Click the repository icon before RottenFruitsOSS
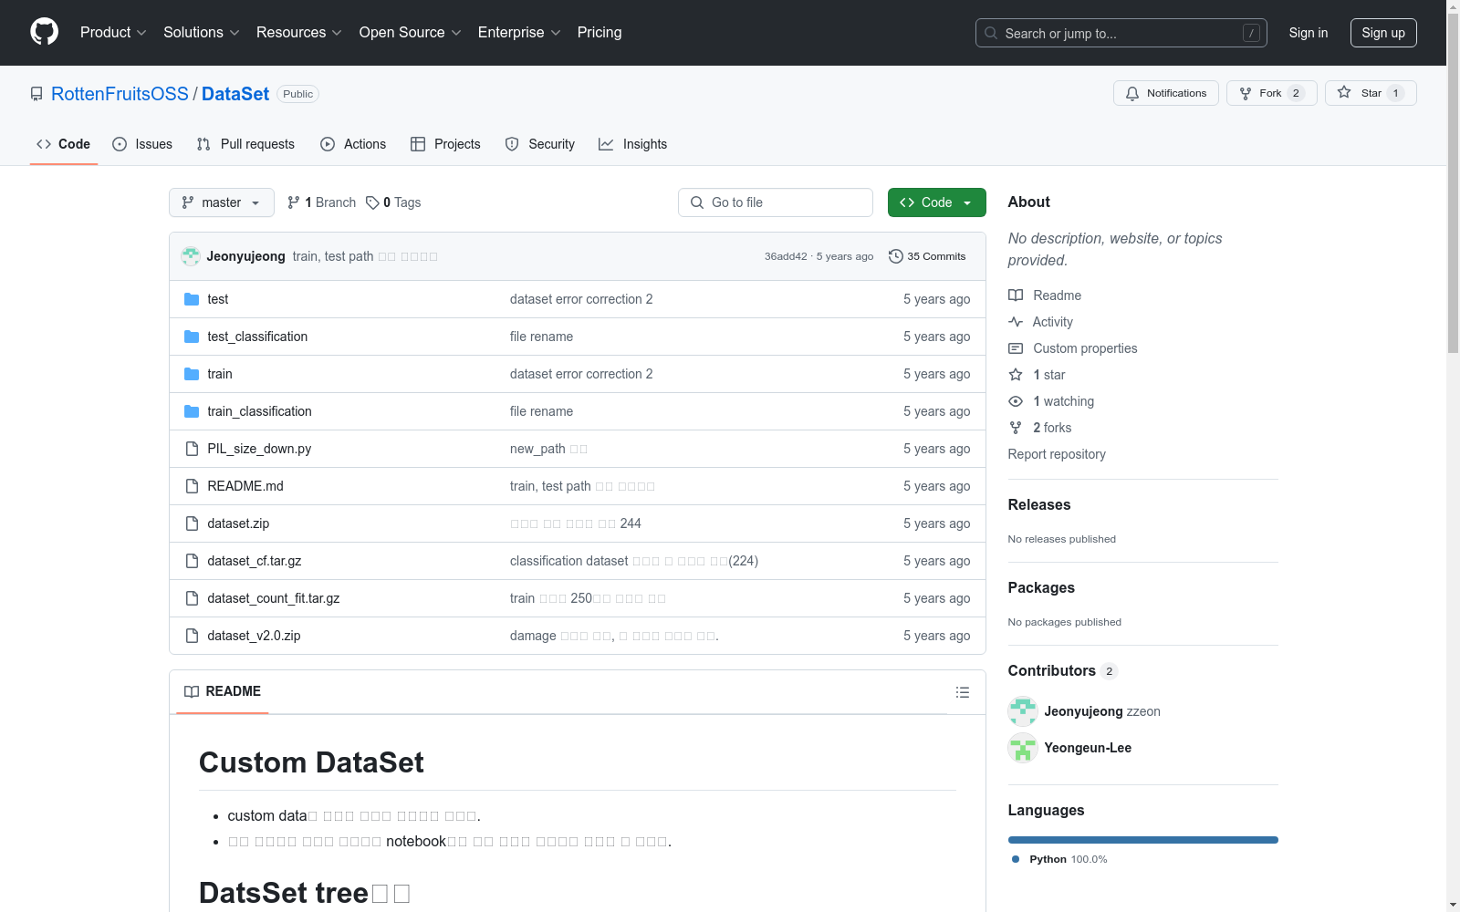This screenshot has width=1460, height=912. [36, 94]
